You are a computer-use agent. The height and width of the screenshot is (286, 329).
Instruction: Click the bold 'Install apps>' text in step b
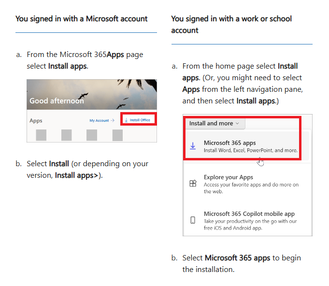76,175
